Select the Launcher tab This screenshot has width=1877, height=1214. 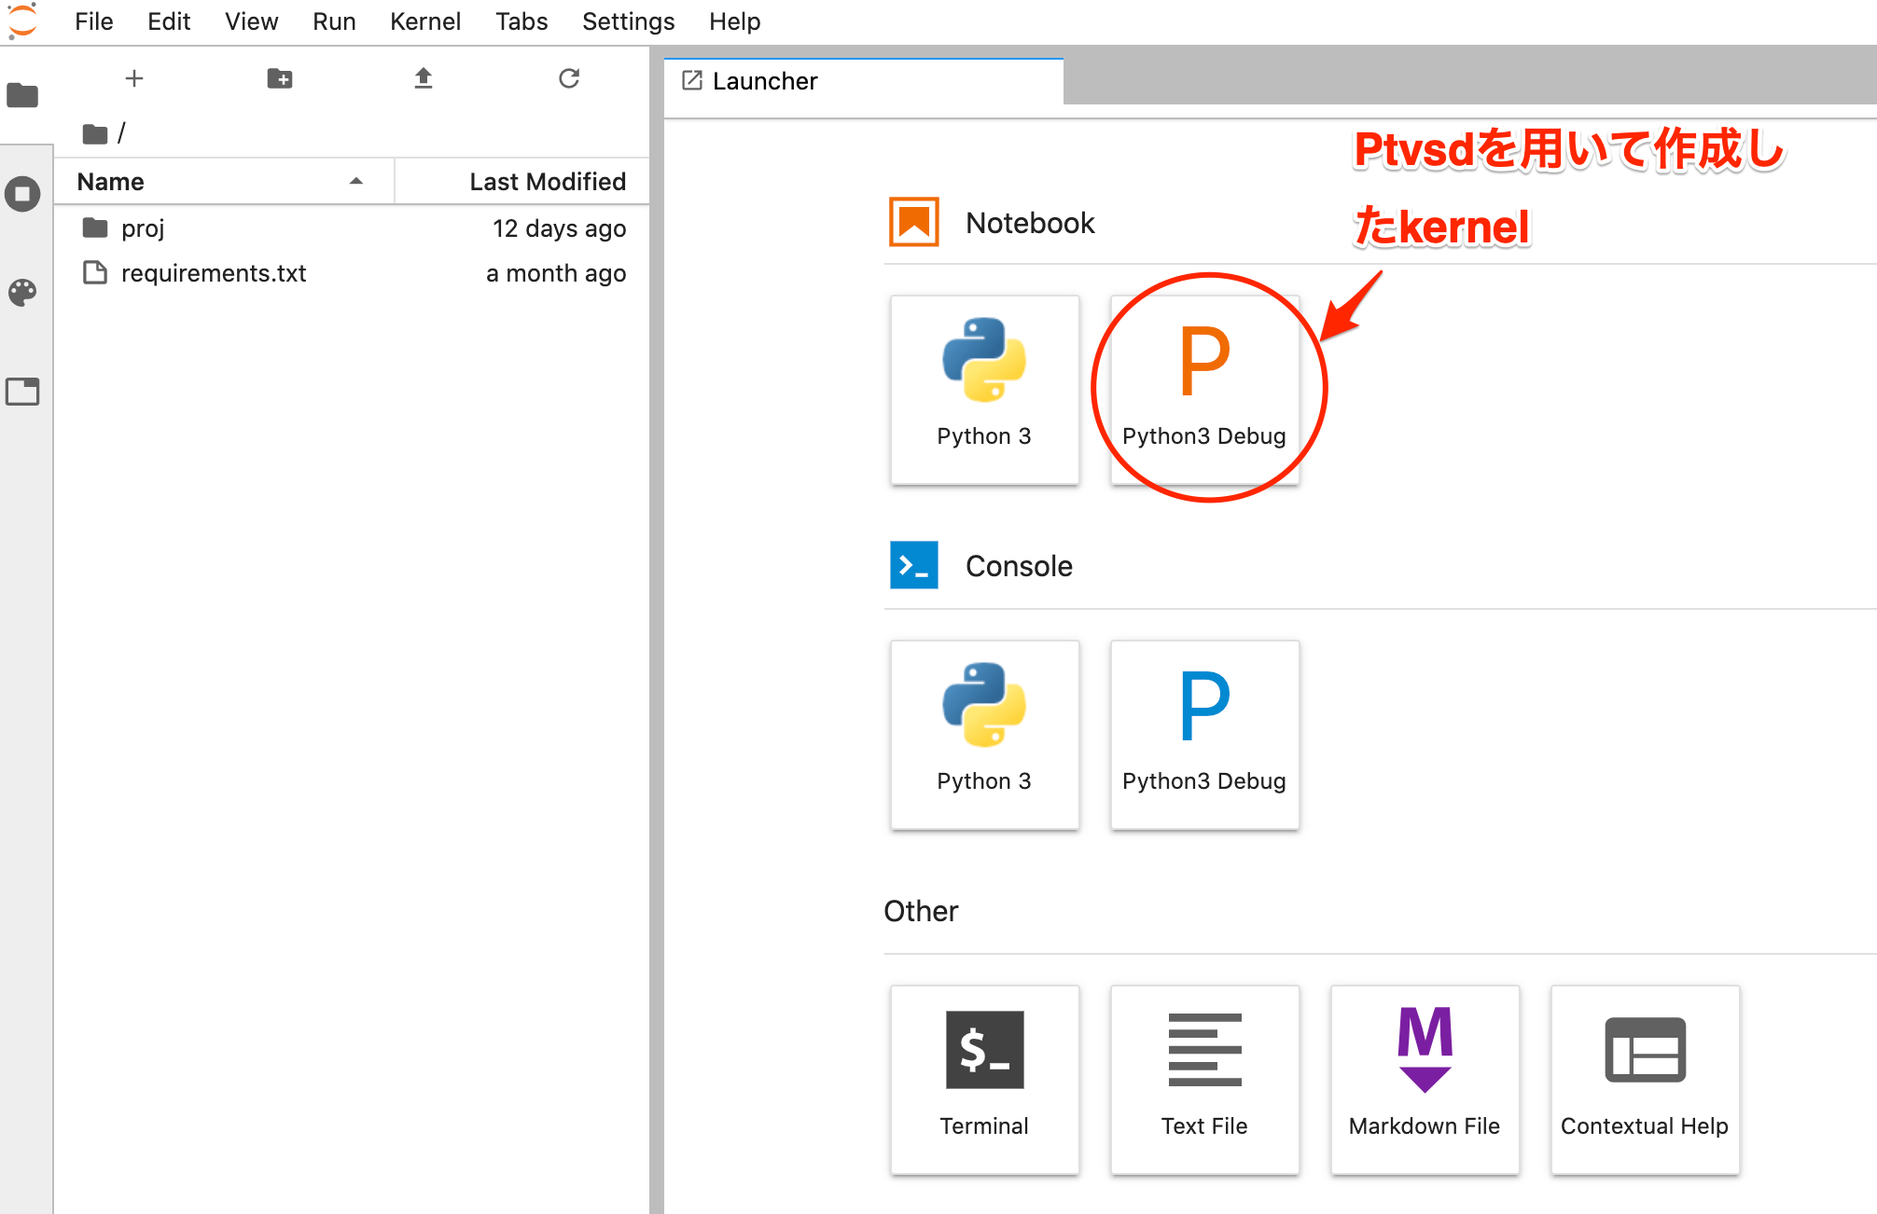(x=765, y=82)
